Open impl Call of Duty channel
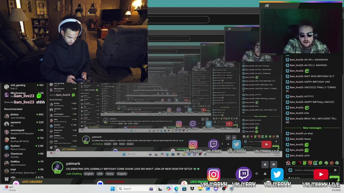This screenshot has height=193, width=344. coord(24,171)
